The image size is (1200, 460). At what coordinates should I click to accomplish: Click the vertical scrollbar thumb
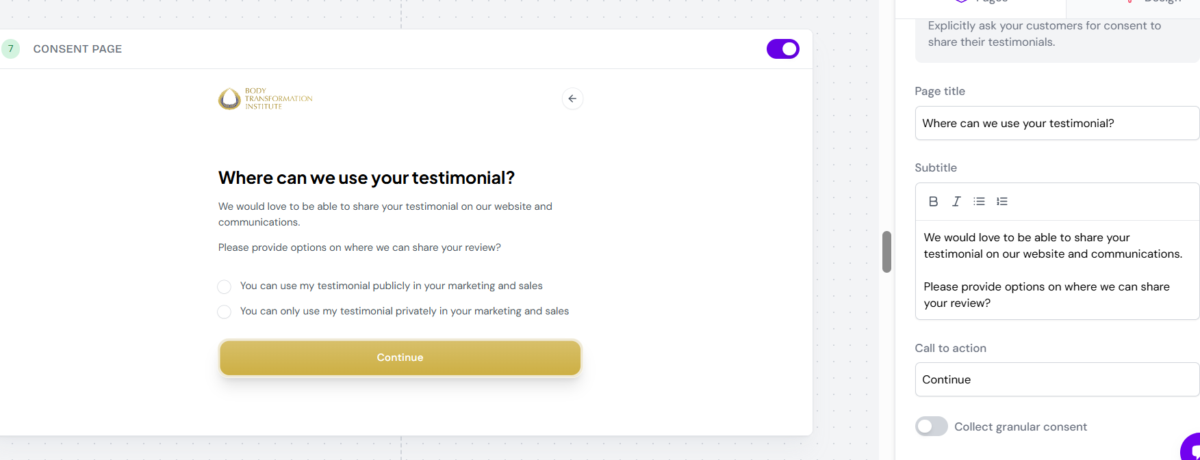coord(886,252)
